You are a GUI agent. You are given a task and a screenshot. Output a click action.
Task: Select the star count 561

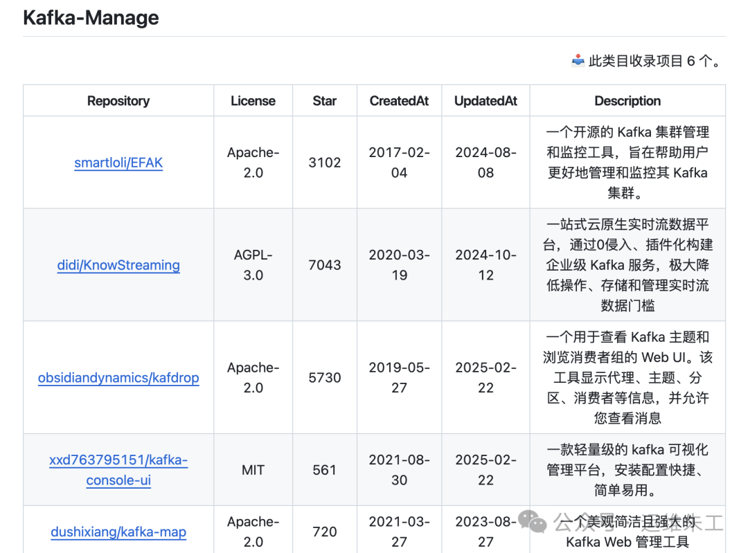pyautogui.click(x=324, y=470)
